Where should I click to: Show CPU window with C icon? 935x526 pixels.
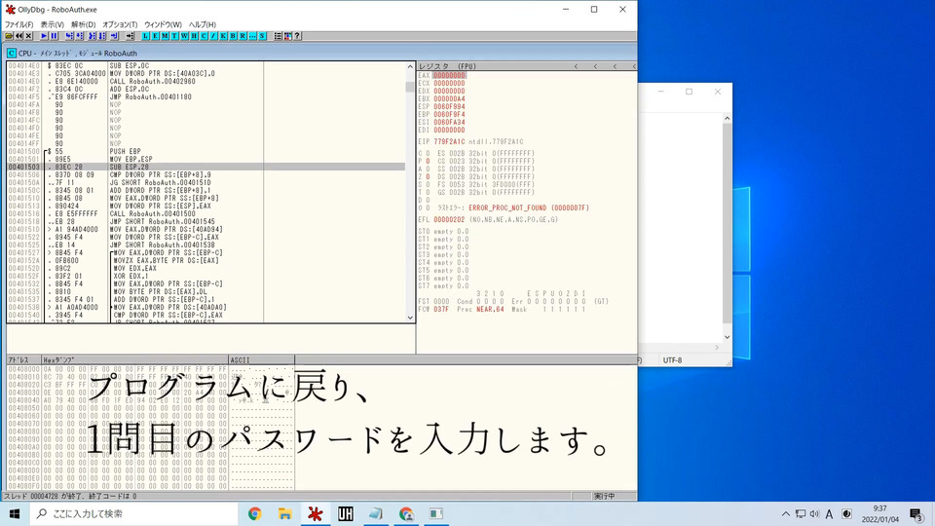pyautogui.click(x=204, y=36)
